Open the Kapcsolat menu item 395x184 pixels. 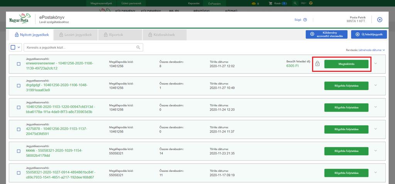click(x=194, y=3)
